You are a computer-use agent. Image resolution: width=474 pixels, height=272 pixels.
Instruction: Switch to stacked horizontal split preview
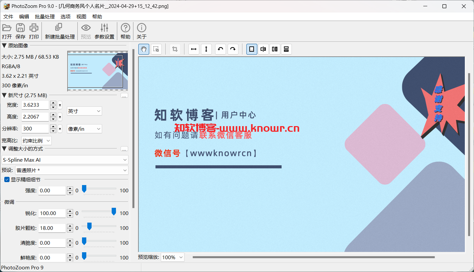click(286, 49)
